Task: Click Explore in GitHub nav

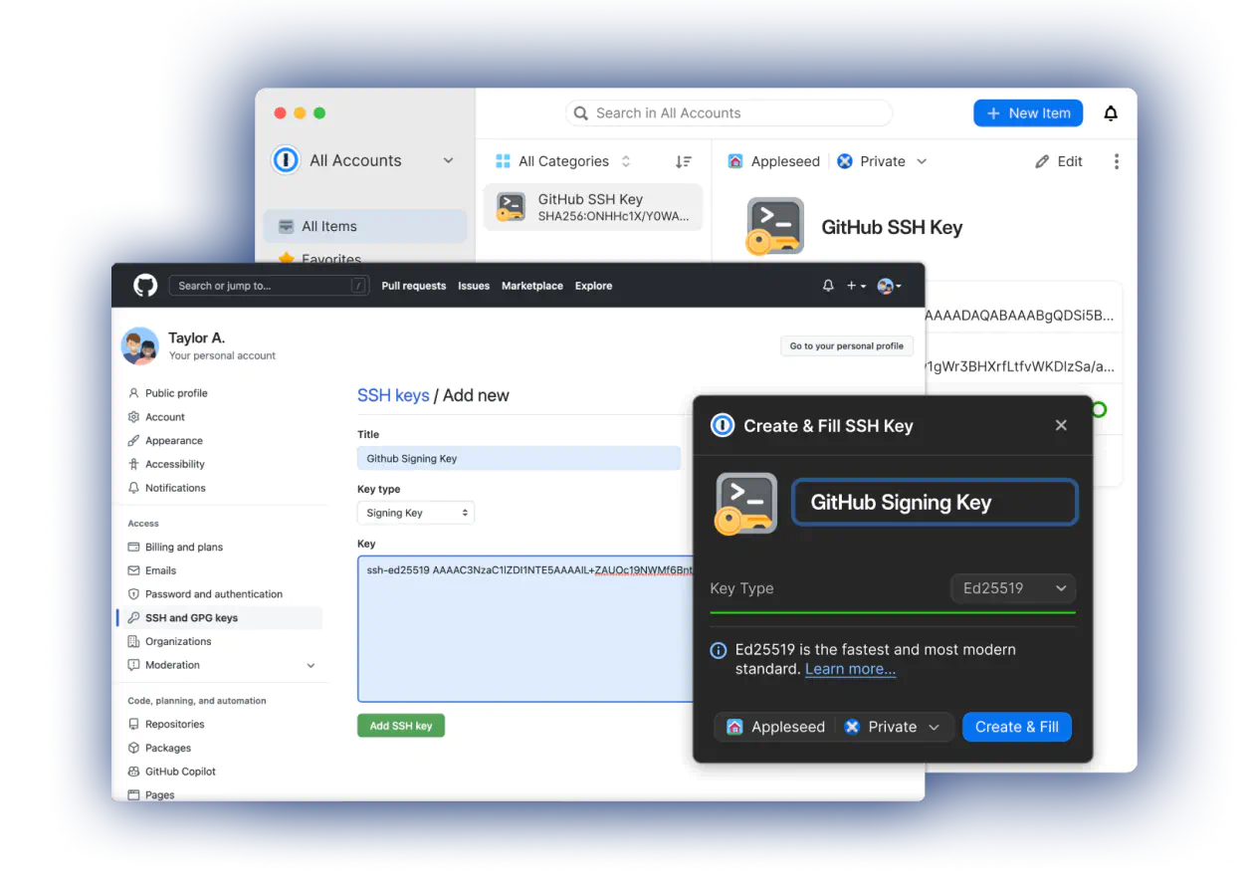Action: [593, 286]
